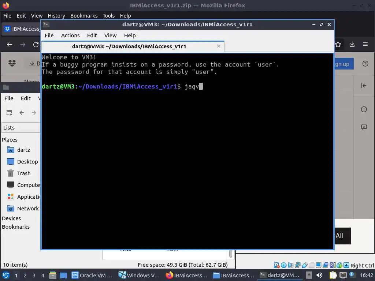Switch to Windows VM taskbar entry

139,276
